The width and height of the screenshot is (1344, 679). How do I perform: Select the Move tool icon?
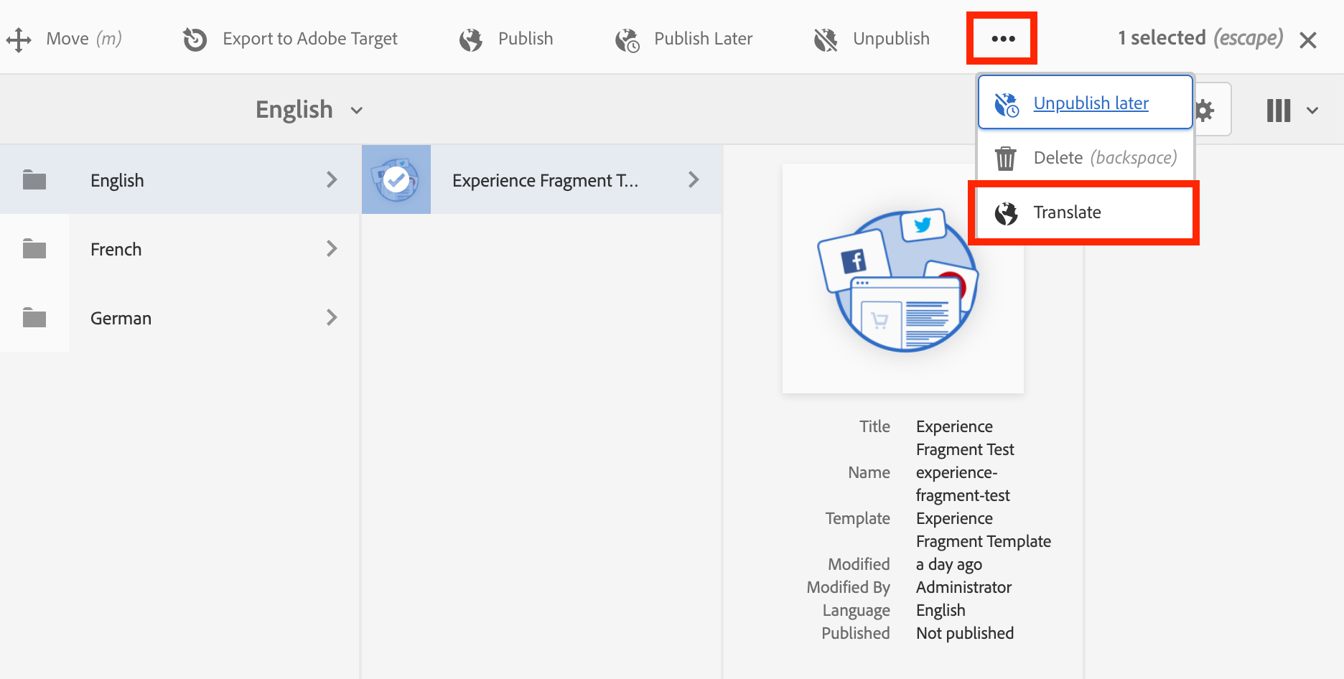(x=19, y=39)
